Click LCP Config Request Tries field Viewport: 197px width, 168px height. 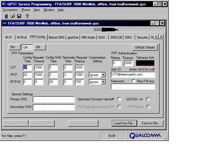(27, 68)
